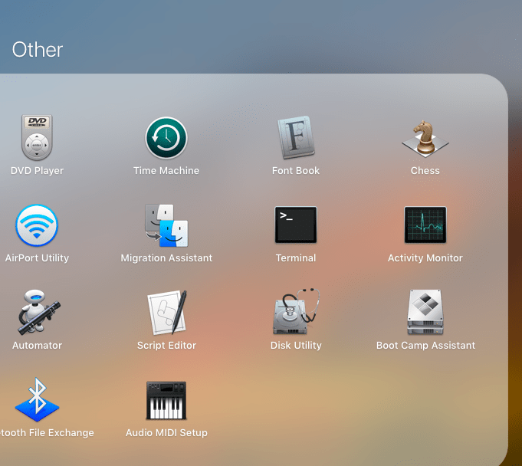The width and height of the screenshot is (522, 466).
Task: Click the "Automator" label text
Action: [x=37, y=345]
